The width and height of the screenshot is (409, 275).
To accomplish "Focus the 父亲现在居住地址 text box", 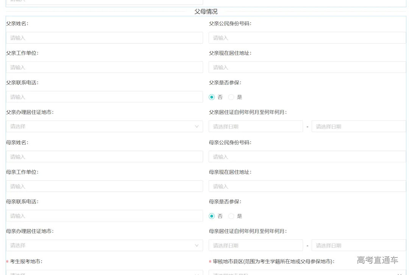I will (307, 67).
